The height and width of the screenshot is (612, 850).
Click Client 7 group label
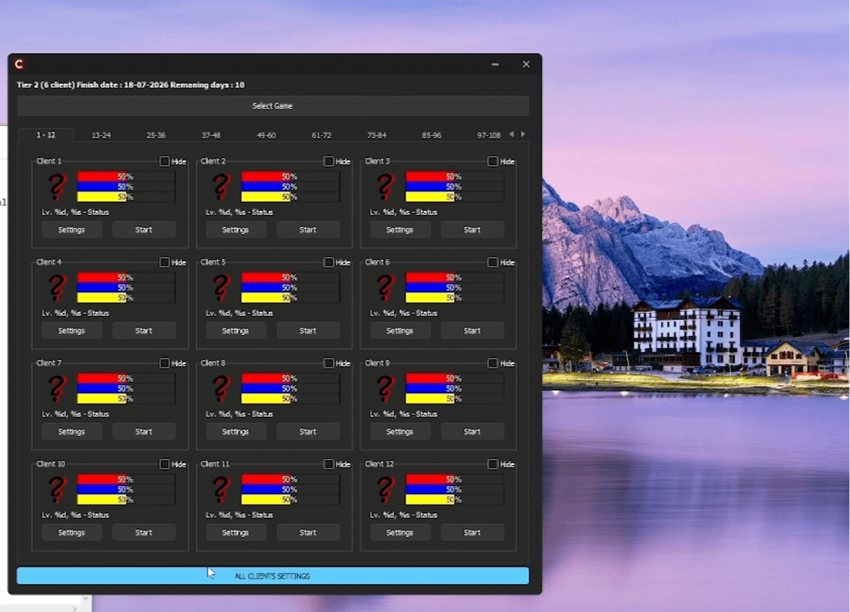pos(49,363)
